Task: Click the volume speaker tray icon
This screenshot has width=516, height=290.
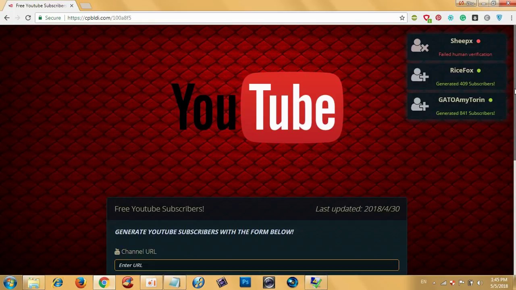Action: point(480,283)
